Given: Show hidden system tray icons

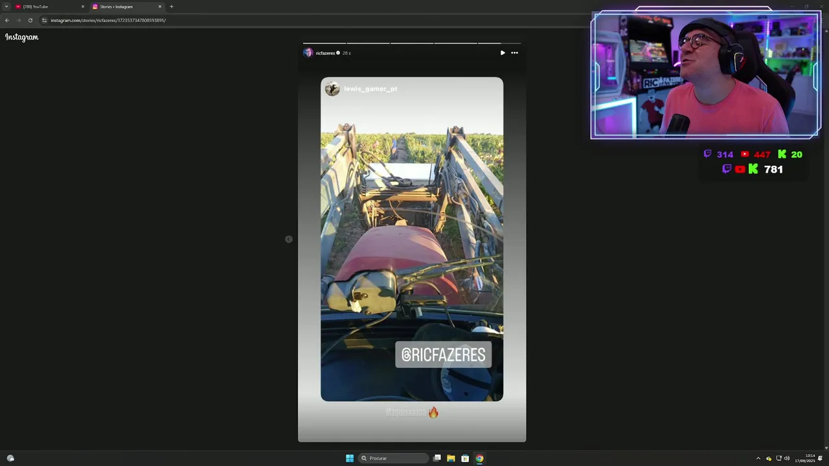Looking at the screenshot, I should click(x=758, y=458).
